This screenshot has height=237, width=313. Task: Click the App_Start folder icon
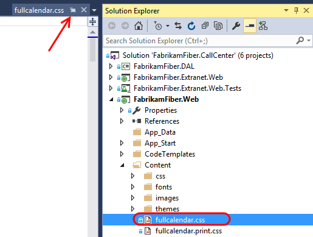tap(137, 143)
